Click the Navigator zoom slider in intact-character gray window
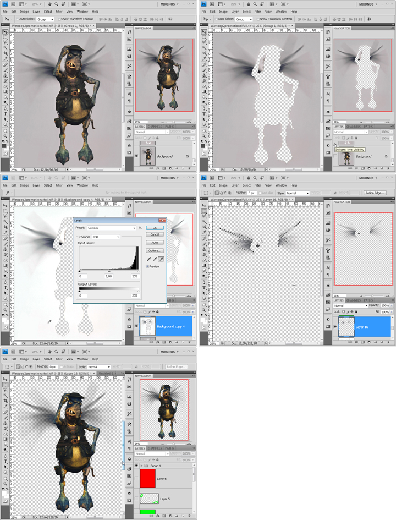Image resolution: width=396 pixels, height=520 pixels. point(173,122)
